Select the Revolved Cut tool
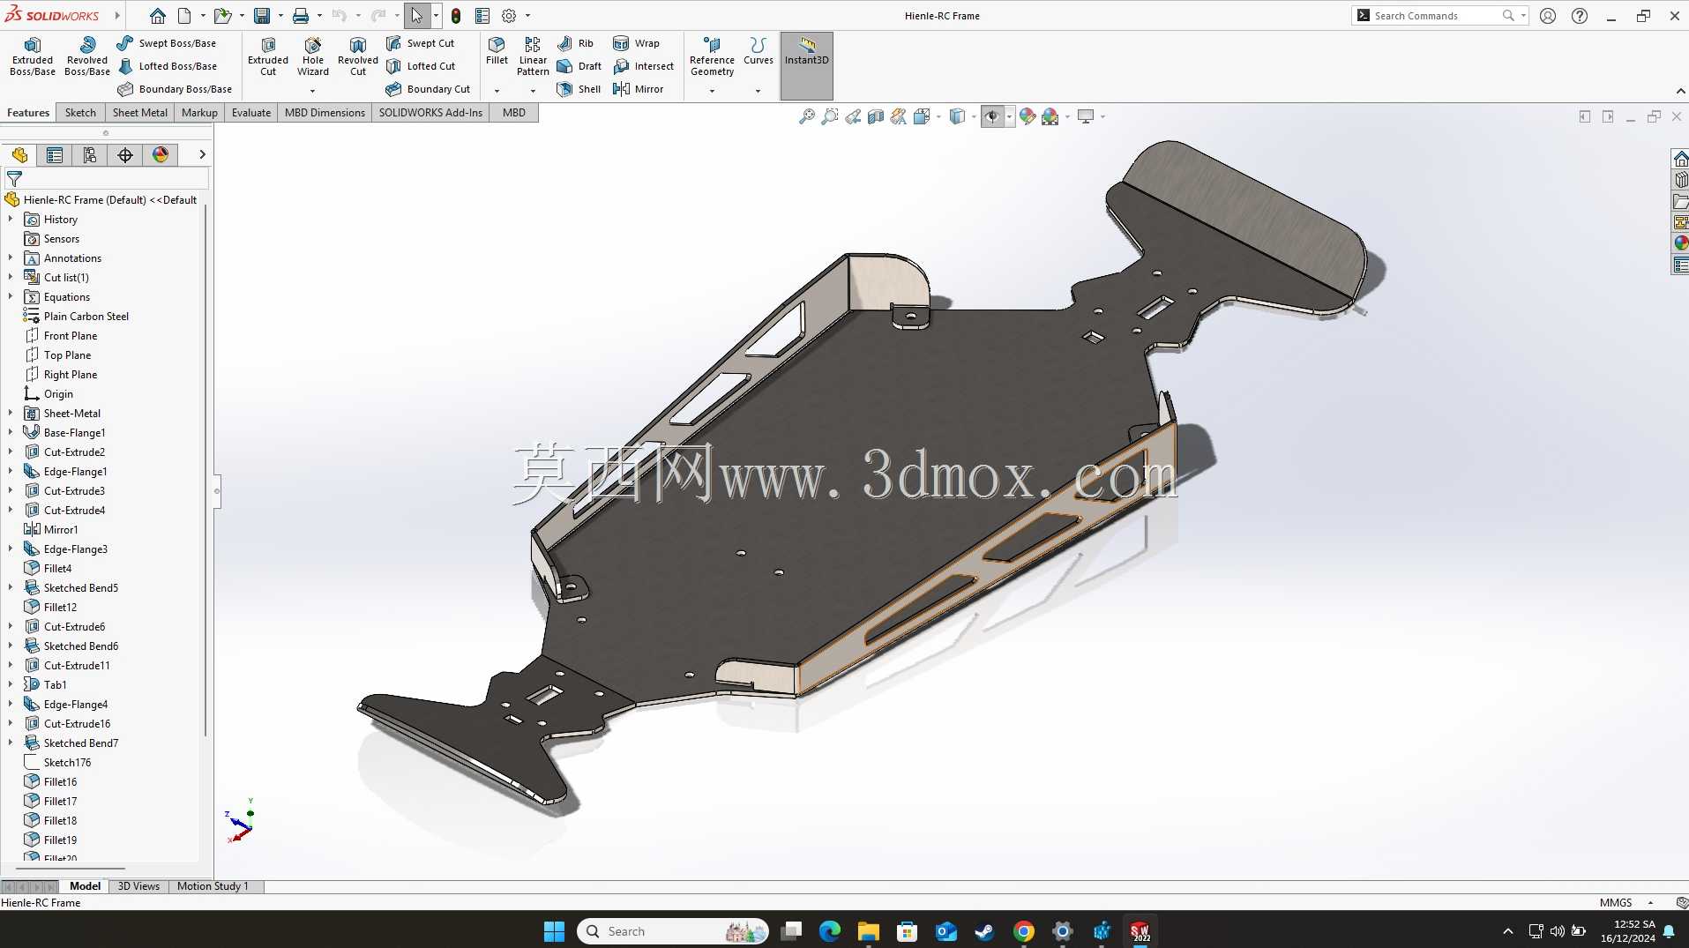 (357, 56)
